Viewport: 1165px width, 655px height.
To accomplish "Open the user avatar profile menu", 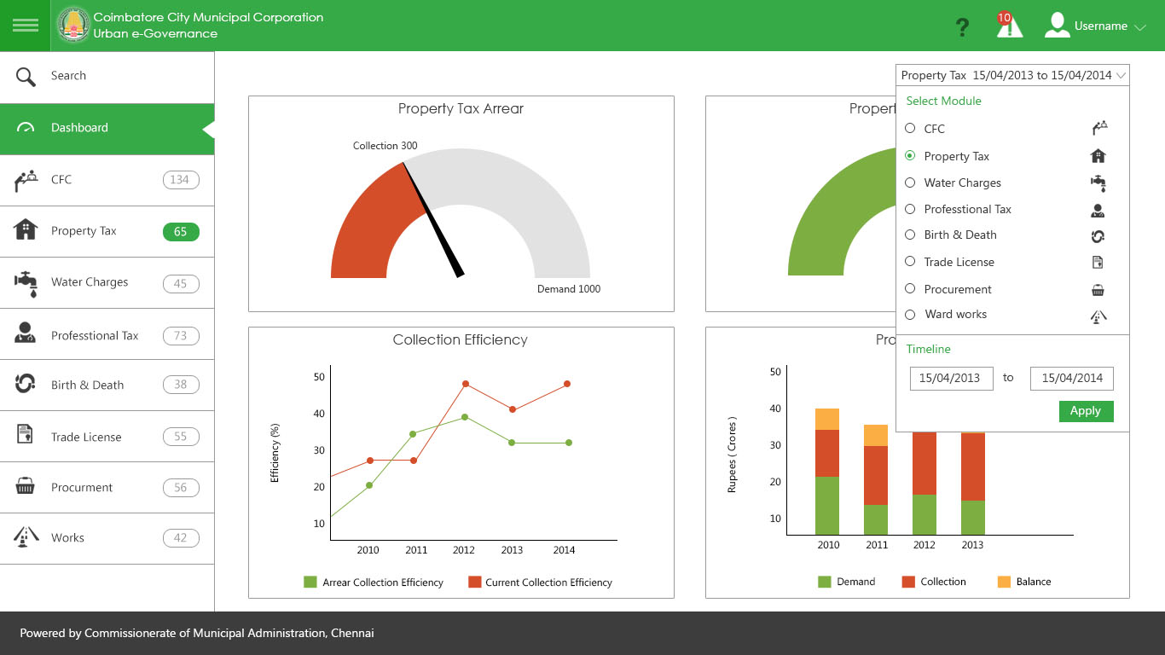I will click(x=1057, y=26).
